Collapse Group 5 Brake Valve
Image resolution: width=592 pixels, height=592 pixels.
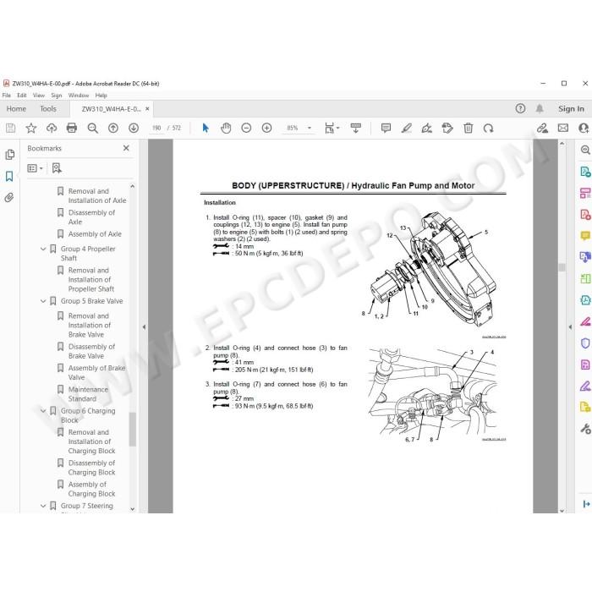pos(43,301)
